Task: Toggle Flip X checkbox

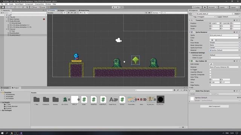Action: pyautogui.click(x=210, y=40)
